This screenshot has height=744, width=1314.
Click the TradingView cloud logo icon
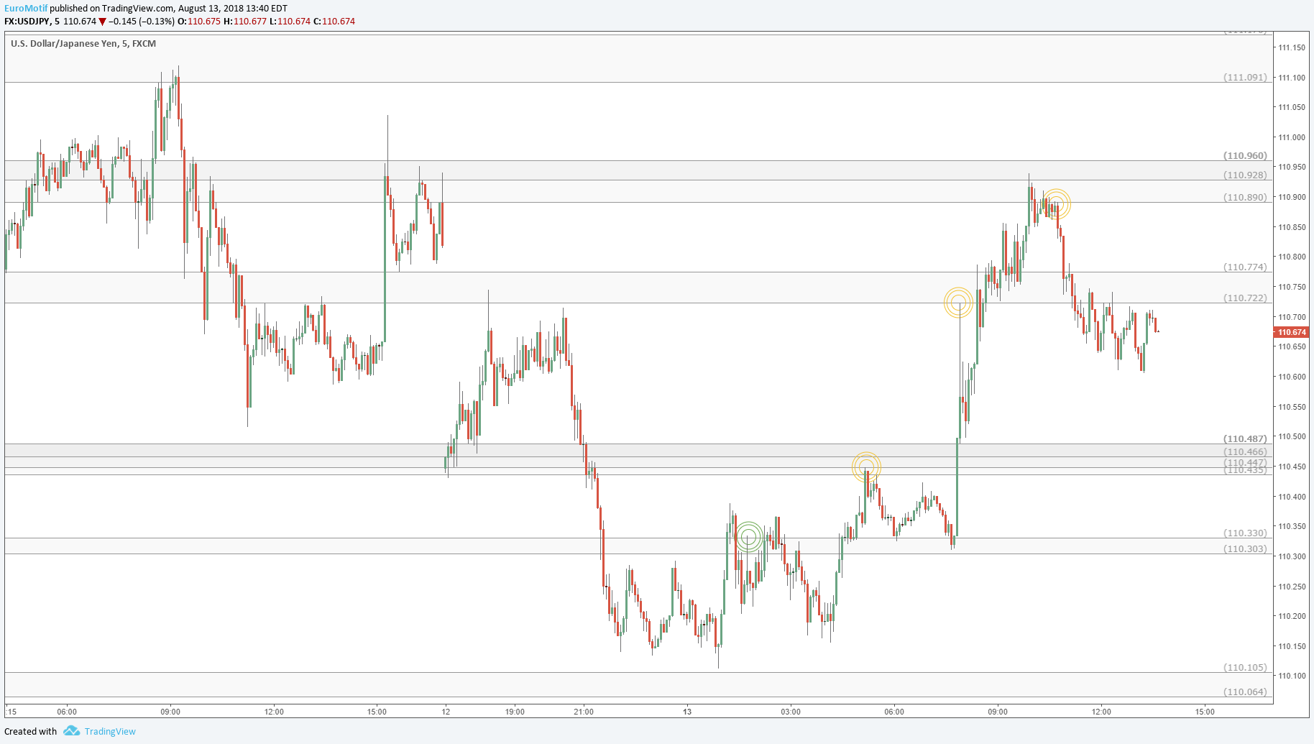point(71,731)
